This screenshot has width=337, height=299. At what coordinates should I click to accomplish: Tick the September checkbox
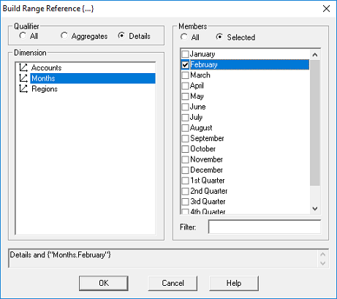[185, 138]
